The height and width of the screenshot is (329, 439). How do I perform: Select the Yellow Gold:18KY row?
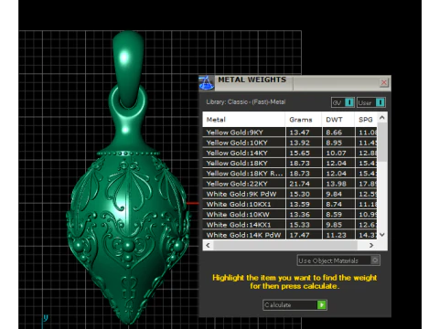(290, 164)
